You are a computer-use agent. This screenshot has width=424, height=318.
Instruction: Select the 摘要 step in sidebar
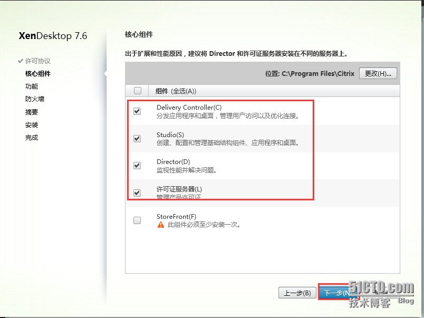click(32, 112)
